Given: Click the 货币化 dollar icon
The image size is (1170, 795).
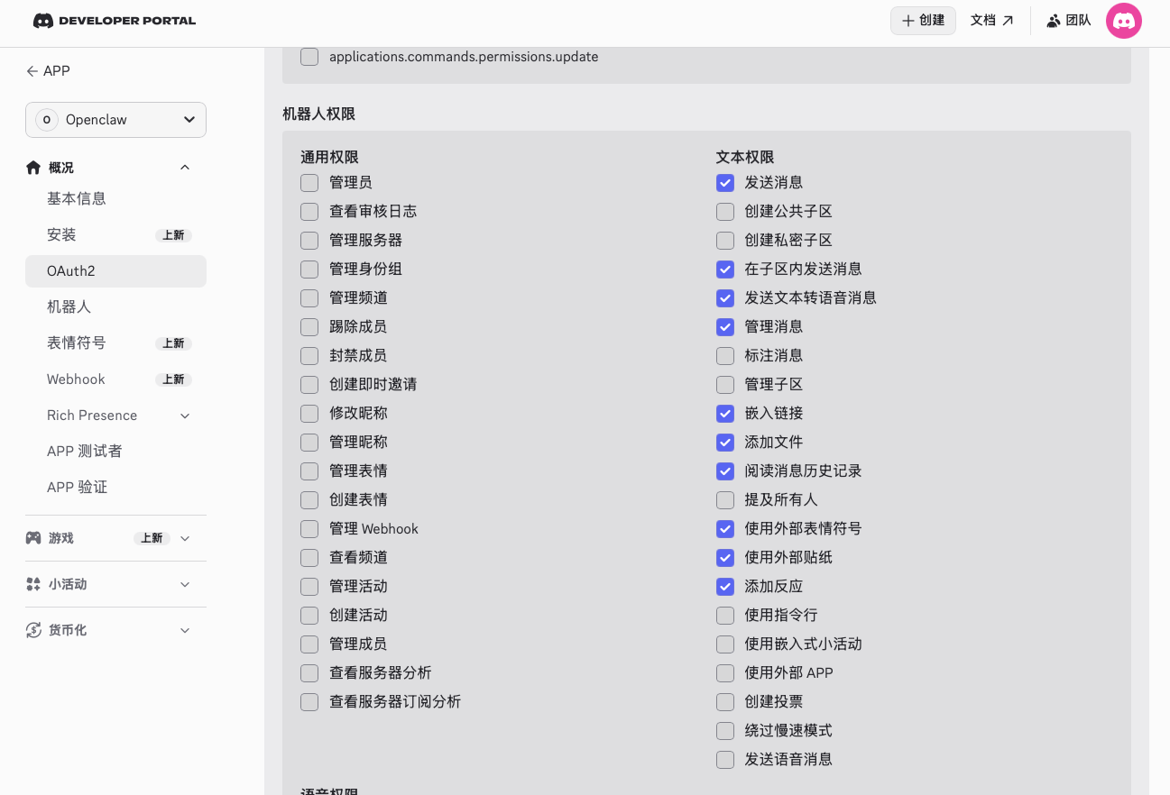Looking at the screenshot, I should coord(33,630).
